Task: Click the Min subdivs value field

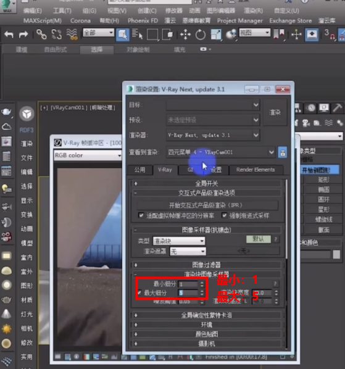Action: pos(188,284)
